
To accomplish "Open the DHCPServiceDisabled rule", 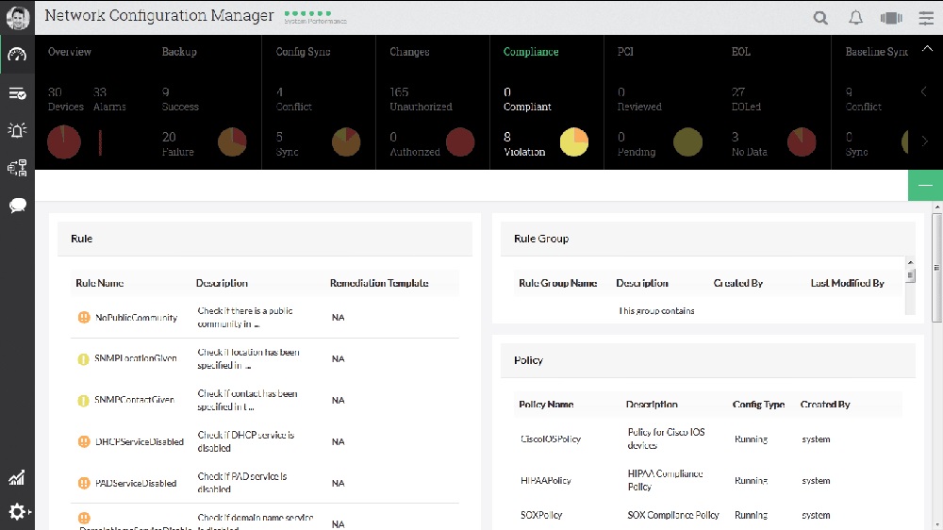I will pos(140,441).
